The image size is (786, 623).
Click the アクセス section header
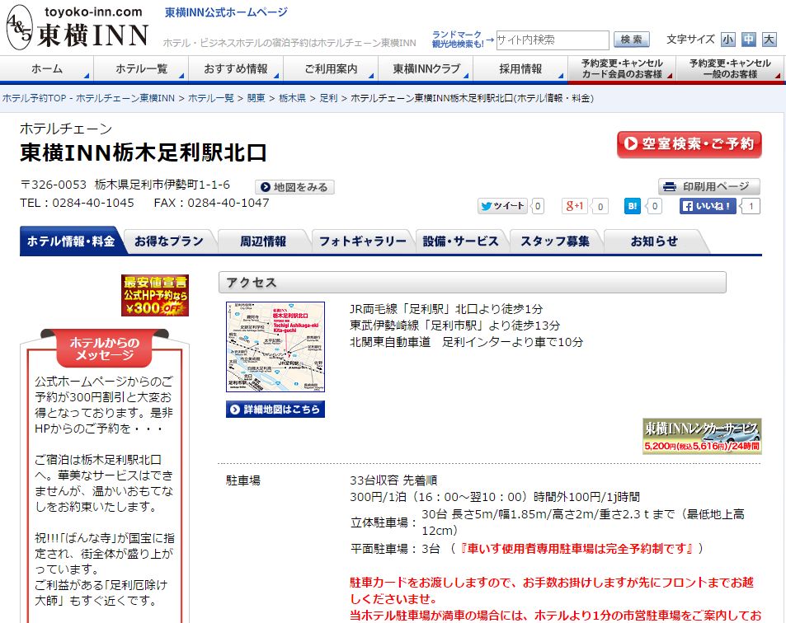click(x=473, y=283)
